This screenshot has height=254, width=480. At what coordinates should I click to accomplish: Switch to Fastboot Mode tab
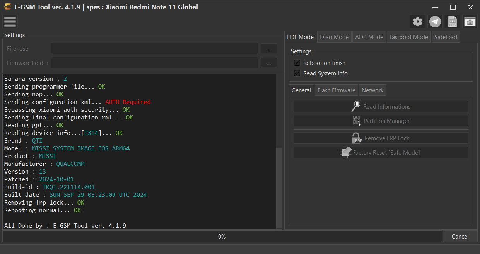[408, 37]
